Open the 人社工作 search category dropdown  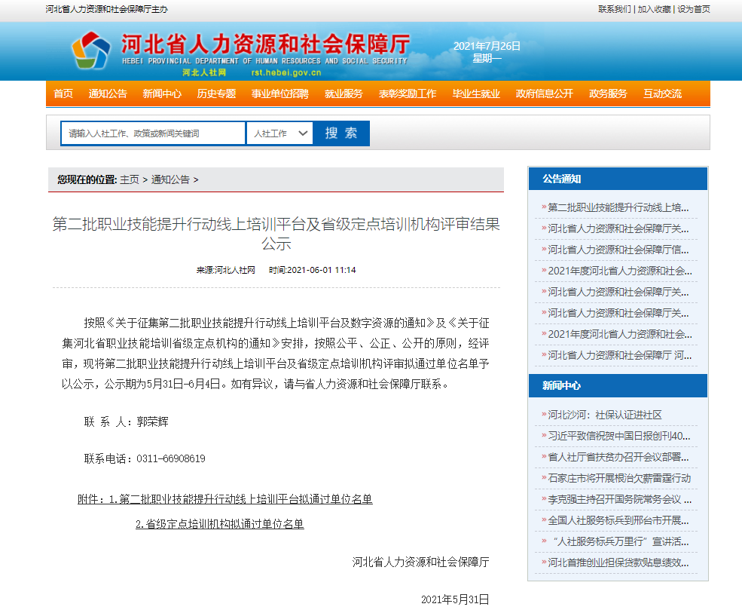click(279, 133)
